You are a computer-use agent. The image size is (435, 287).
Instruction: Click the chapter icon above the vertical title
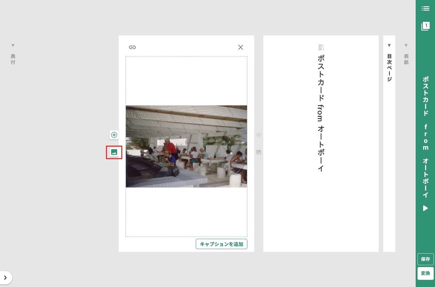[320, 47]
